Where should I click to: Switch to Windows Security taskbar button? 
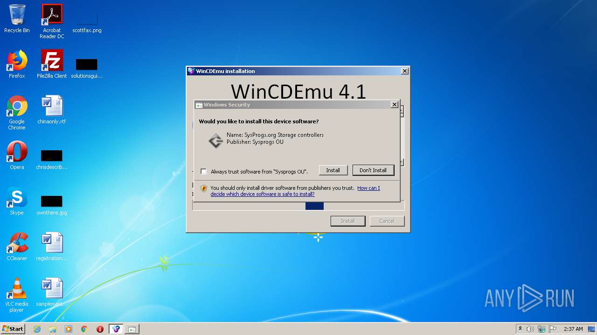coord(132,329)
